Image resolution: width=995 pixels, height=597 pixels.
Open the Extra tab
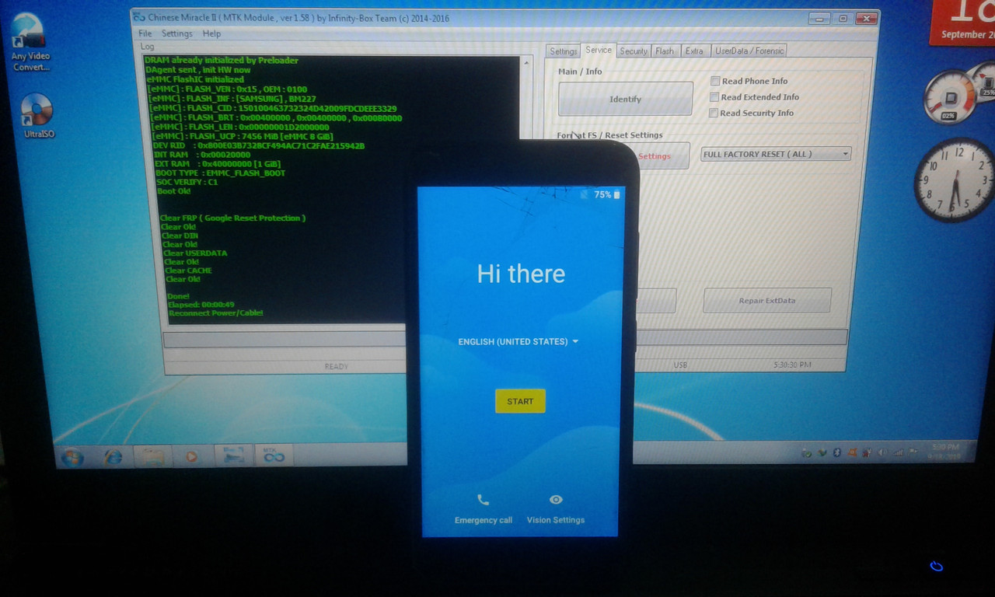[694, 51]
